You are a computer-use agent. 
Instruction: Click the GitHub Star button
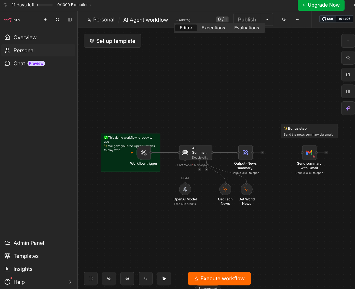(328, 19)
